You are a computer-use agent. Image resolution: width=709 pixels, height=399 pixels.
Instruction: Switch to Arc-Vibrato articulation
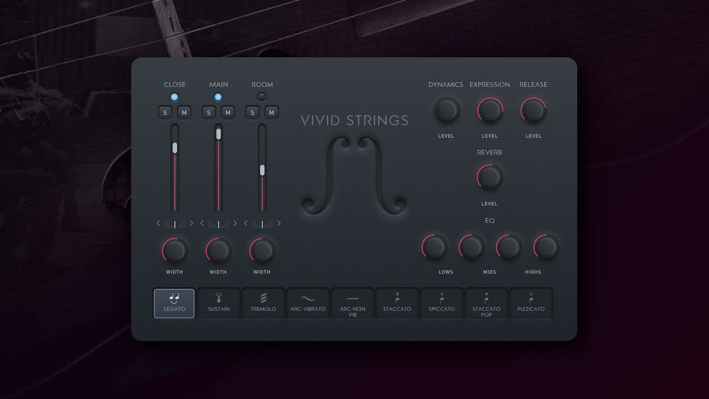coord(308,303)
